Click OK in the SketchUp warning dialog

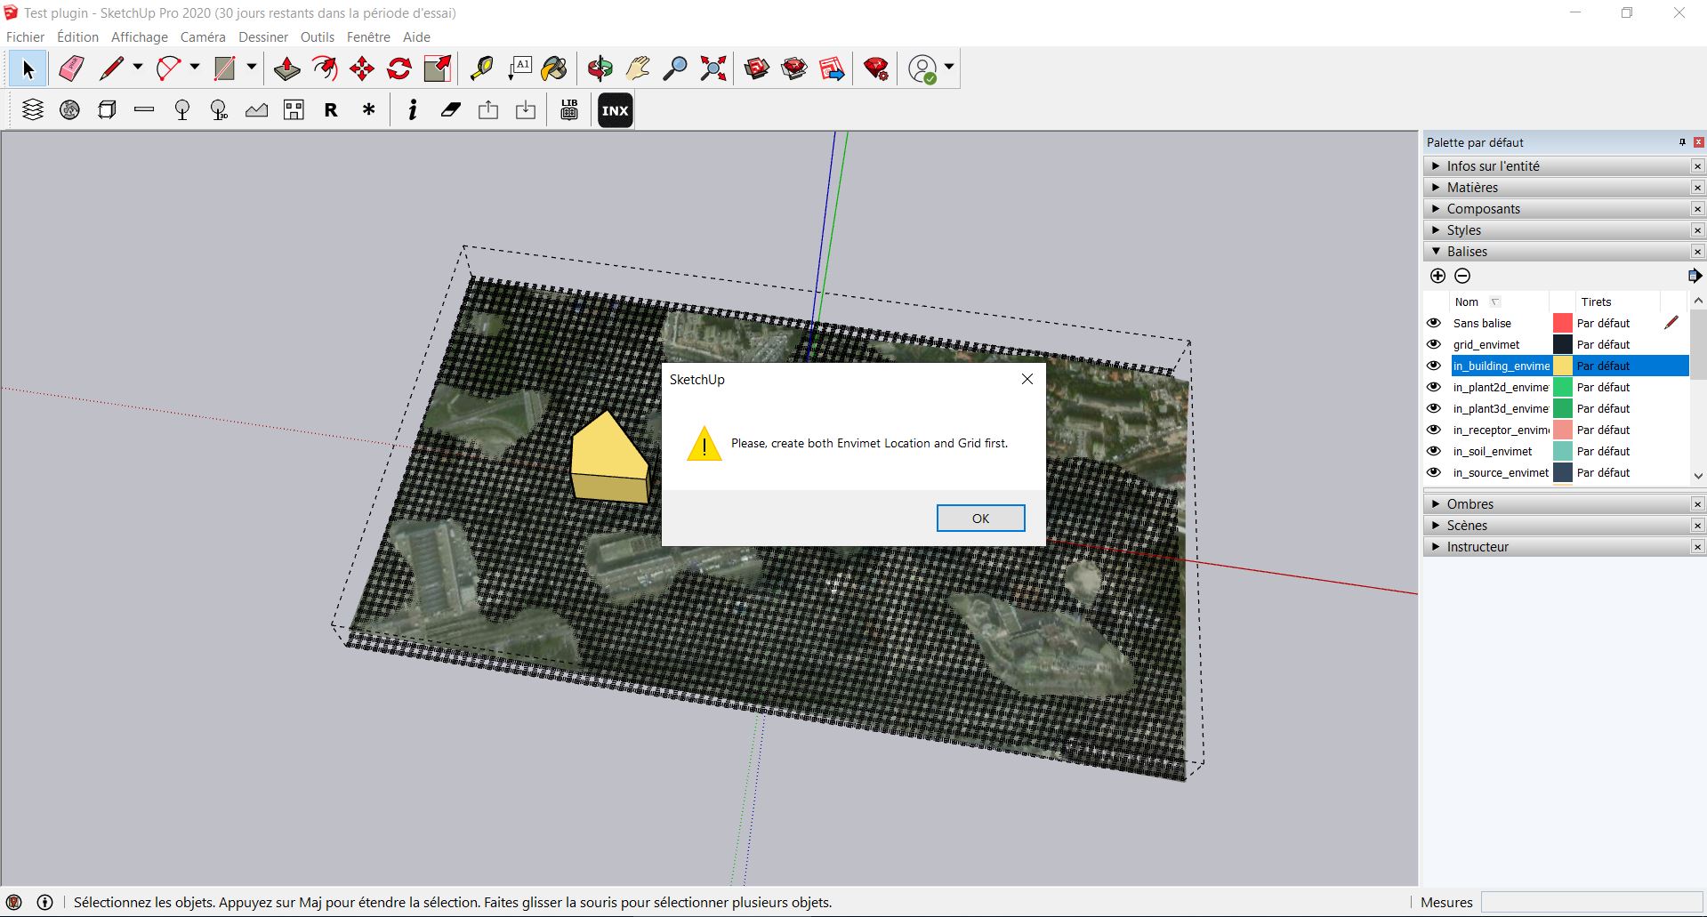click(979, 518)
